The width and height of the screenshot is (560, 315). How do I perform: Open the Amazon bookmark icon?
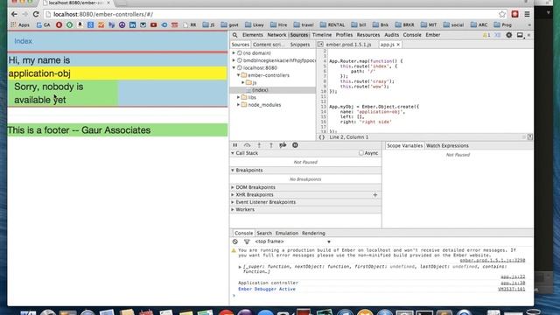click(x=80, y=24)
